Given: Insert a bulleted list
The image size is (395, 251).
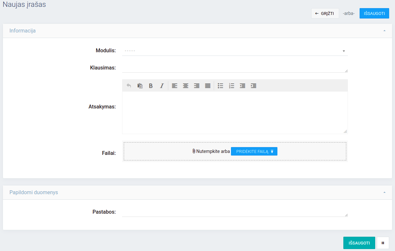Looking at the screenshot, I should 220,86.
